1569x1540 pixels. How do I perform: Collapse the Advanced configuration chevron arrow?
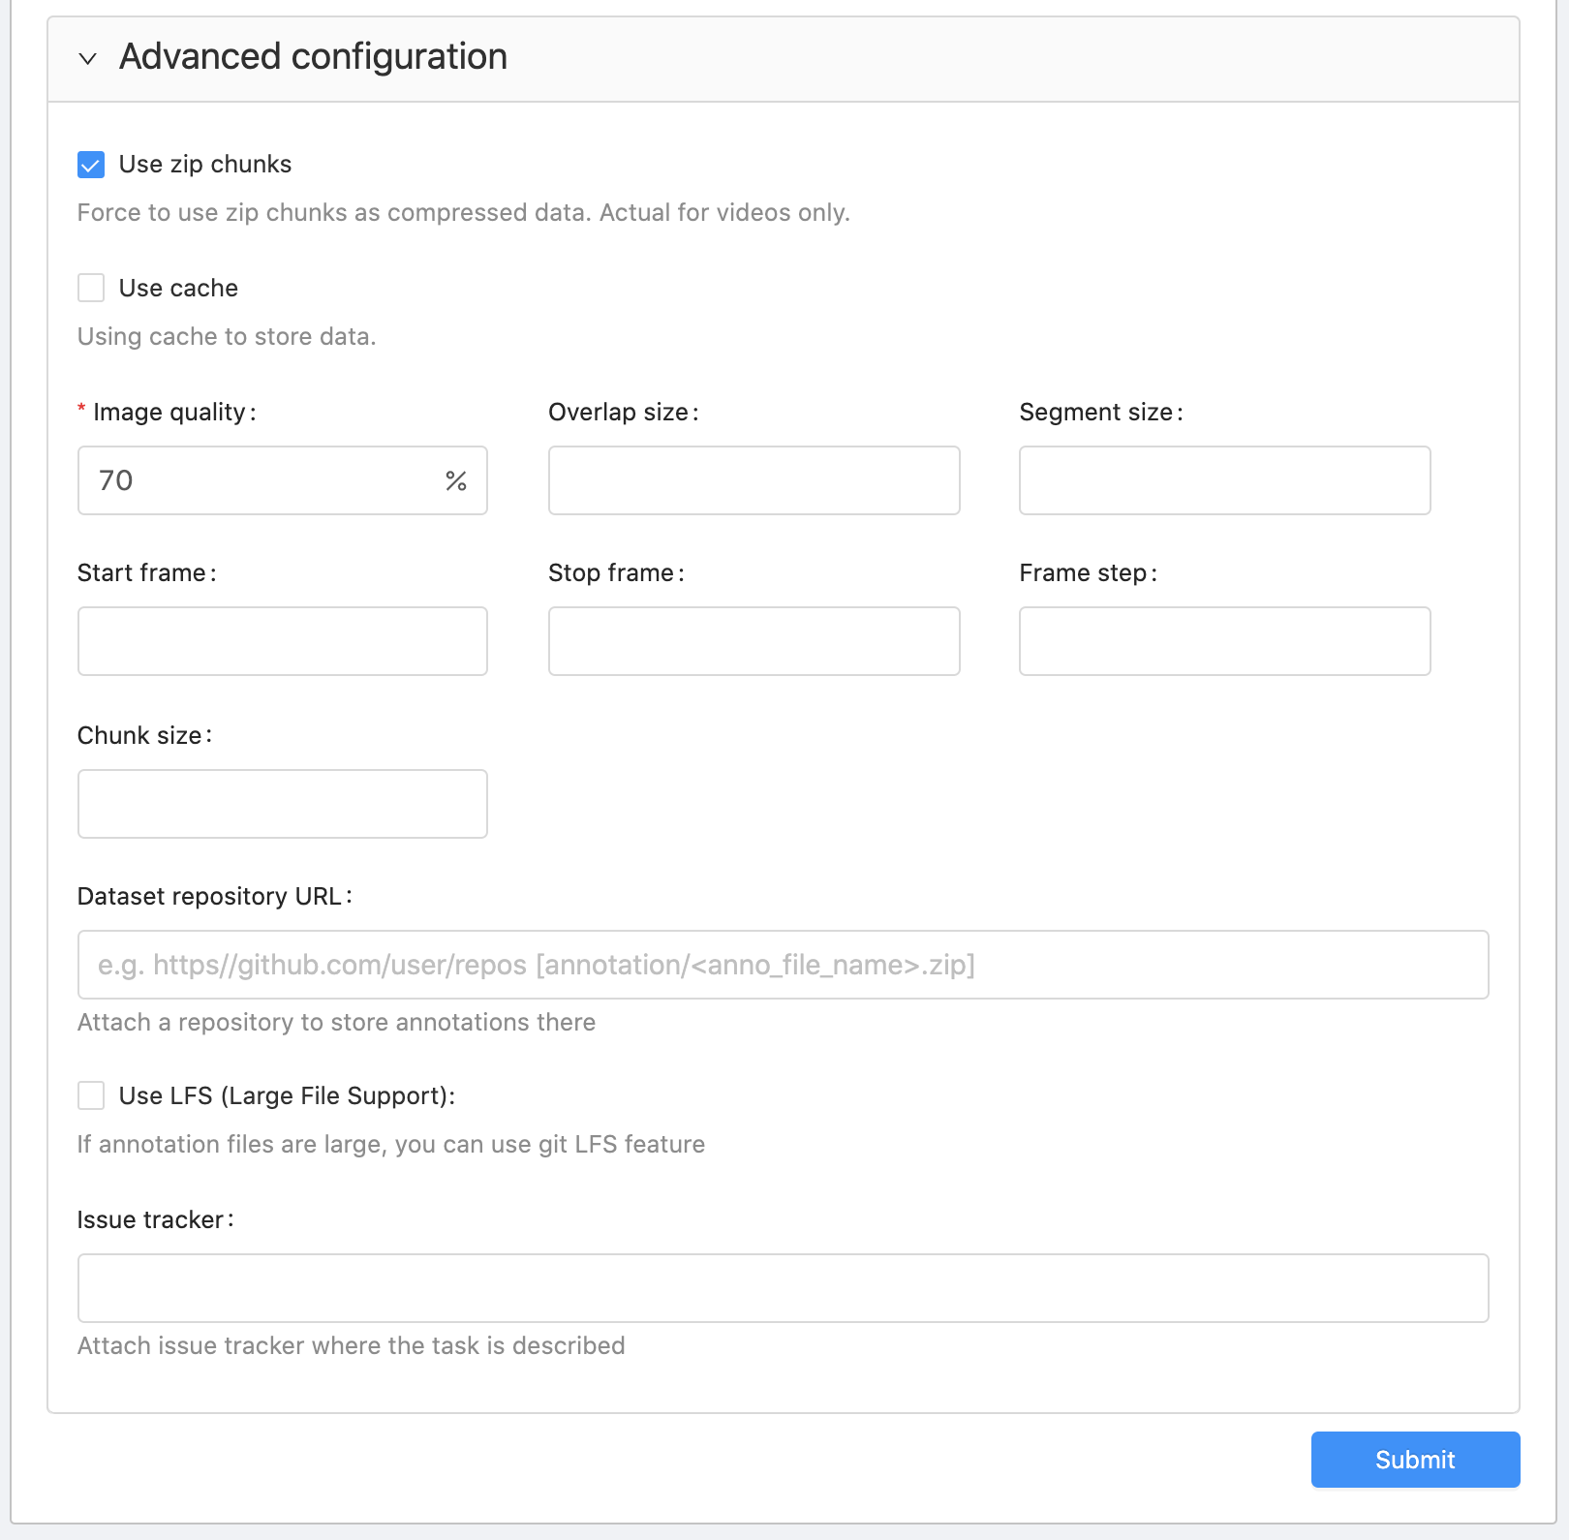[x=88, y=58]
